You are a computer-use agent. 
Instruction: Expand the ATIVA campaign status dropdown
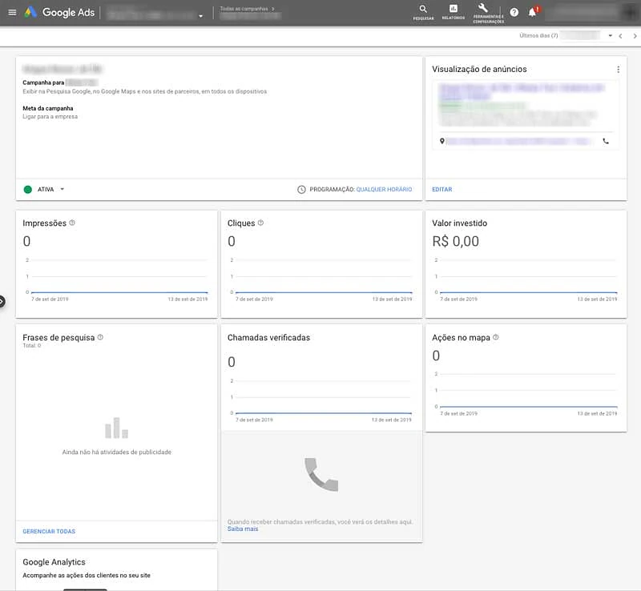pos(62,189)
